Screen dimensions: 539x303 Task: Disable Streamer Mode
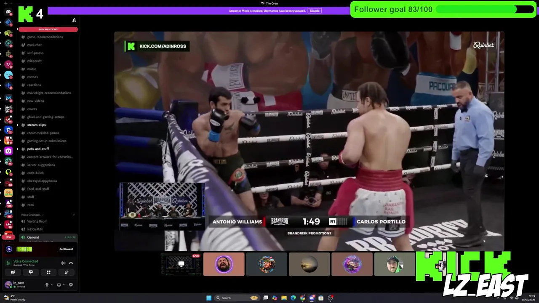[x=315, y=11]
